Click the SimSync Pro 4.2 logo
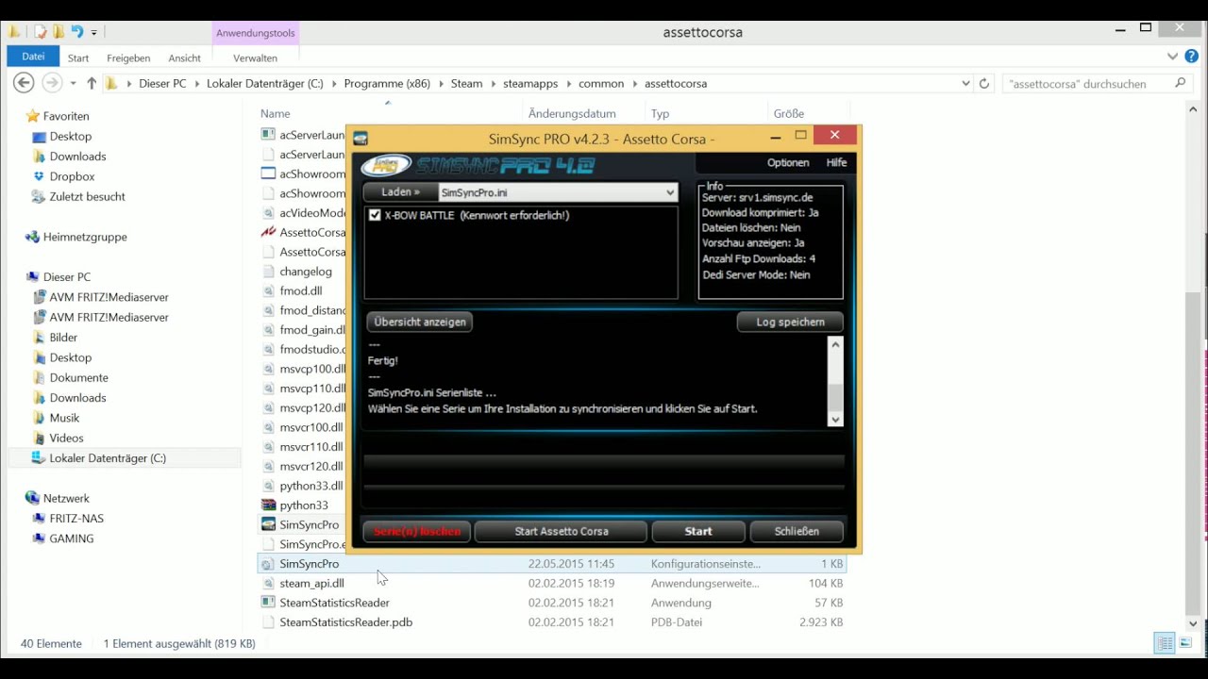 [477, 166]
